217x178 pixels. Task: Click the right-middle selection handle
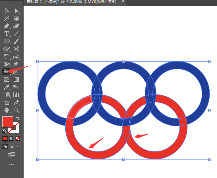(210, 110)
